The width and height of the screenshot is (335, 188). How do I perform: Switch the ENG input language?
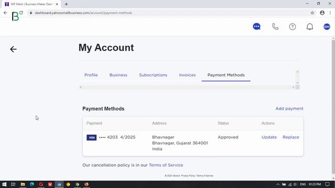click(303, 184)
